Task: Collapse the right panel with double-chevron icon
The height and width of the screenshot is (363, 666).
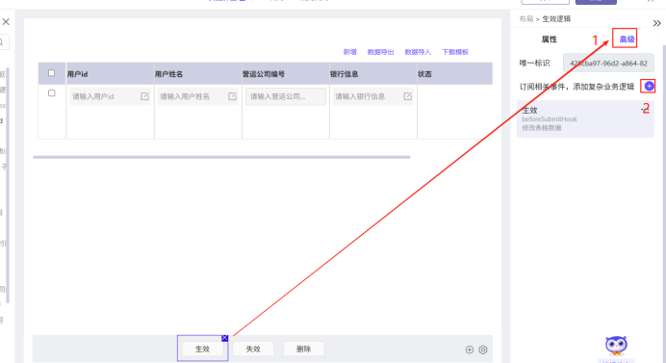Action: point(656,23)
